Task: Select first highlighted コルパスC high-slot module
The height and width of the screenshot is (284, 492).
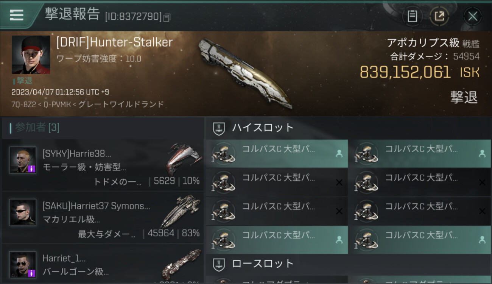Action: pos(277,154)
